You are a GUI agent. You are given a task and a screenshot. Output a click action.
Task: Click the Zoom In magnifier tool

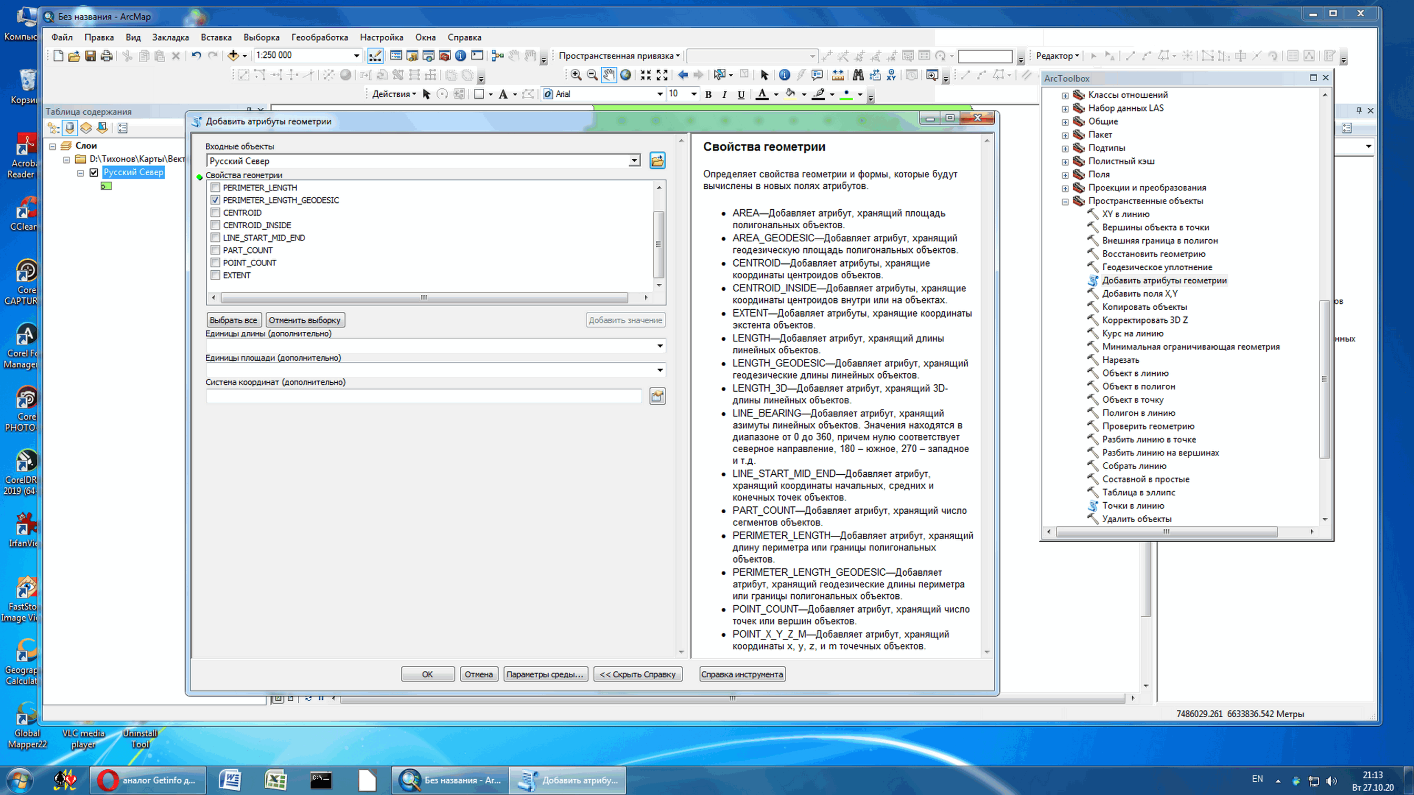pyautogui.click(x=575, y=75)
